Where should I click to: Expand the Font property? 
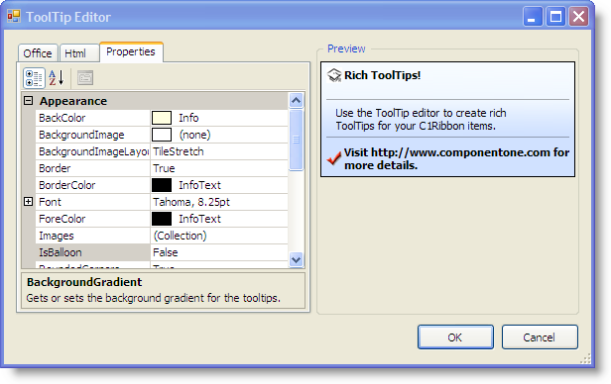28,201
